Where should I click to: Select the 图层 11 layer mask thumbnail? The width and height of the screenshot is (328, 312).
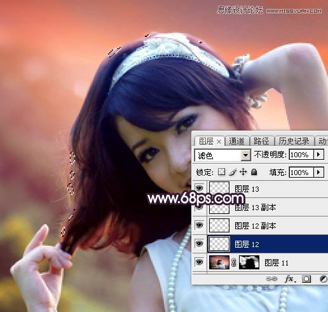click(249, 262)
